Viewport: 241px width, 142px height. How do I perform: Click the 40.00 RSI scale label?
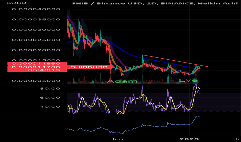(50, 107)
